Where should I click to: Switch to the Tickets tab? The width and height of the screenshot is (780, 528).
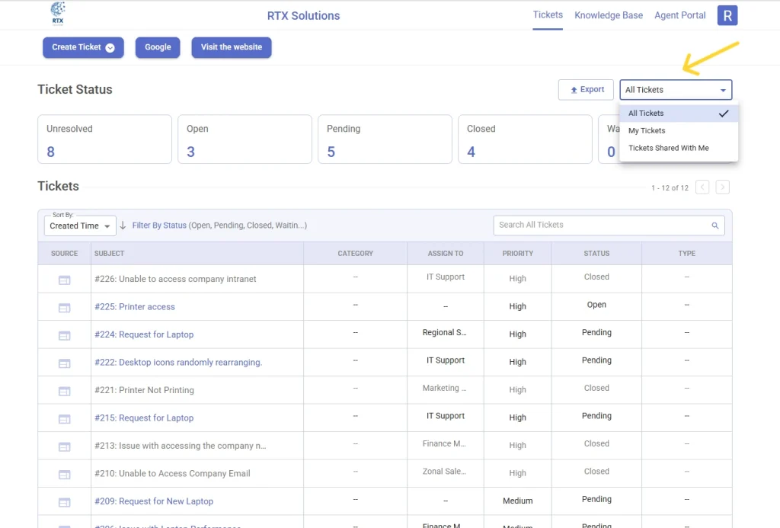[x=548, y=15]
